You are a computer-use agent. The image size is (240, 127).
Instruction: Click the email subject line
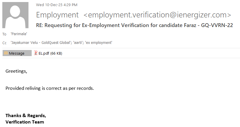(x=134, y=25)
